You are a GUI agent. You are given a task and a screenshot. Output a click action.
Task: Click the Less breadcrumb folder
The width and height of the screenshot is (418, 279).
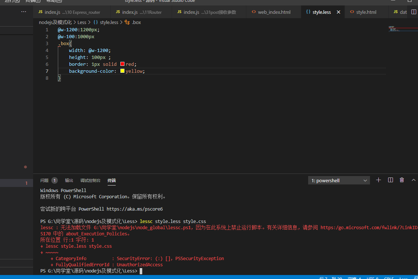tap(81, 23)
